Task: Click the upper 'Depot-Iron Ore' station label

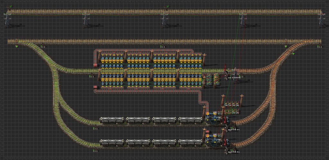Action: coord(234,130)
